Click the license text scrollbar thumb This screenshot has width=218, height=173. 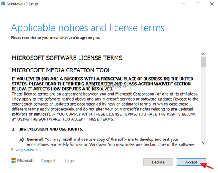(x=203, y=62)
